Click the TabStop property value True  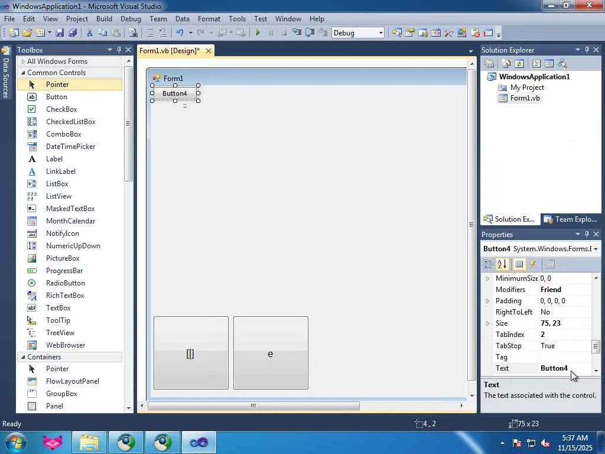pos(564,346)
